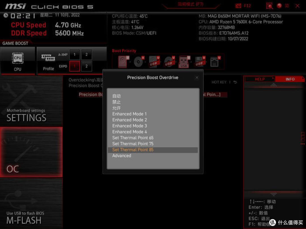The image size is (306, 229).
Task: Click the GAME BOOST label
Action: pyautogui.click(x=15, y=44)
